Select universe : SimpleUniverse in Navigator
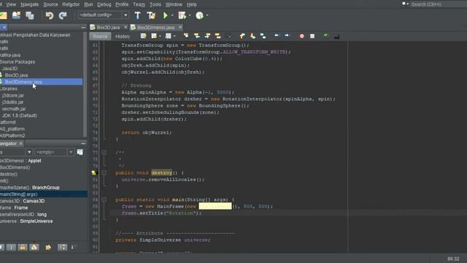This screenshot has width=467, height=263. [x=26, y=221]
